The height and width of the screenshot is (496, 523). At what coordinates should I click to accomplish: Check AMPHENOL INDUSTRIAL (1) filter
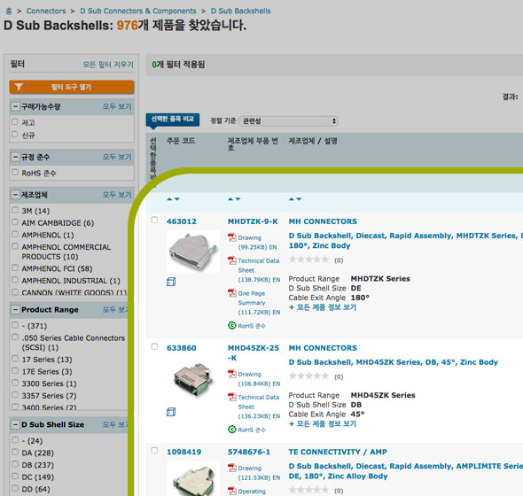[15, 280]
